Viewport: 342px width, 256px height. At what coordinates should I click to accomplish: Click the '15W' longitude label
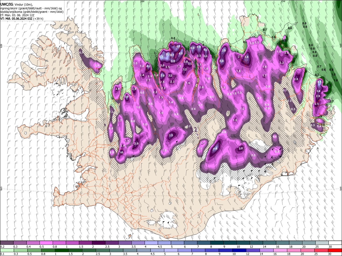click(x=283, y=1)
